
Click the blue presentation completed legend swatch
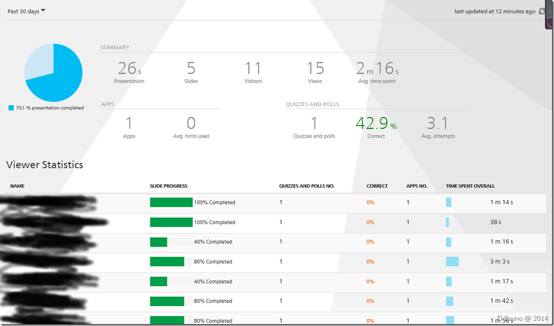coord(11,108)
